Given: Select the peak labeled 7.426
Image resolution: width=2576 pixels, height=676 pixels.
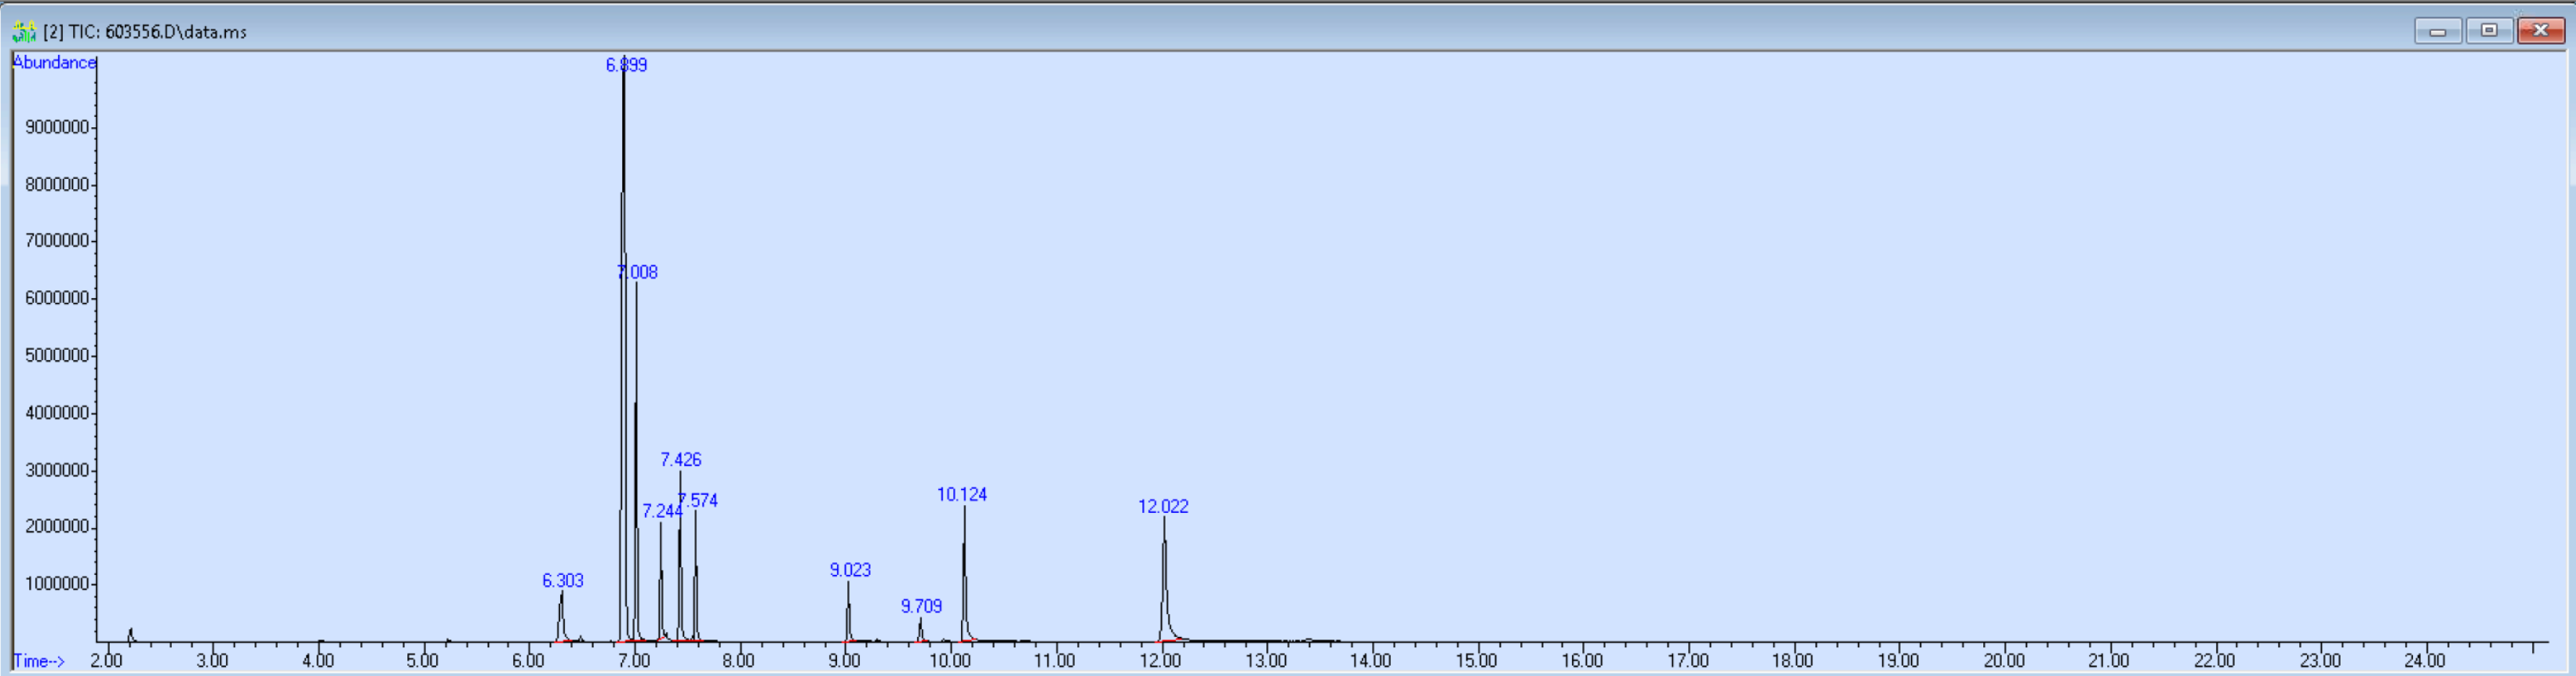Looking at the screenshot, I should click(680, 460).
